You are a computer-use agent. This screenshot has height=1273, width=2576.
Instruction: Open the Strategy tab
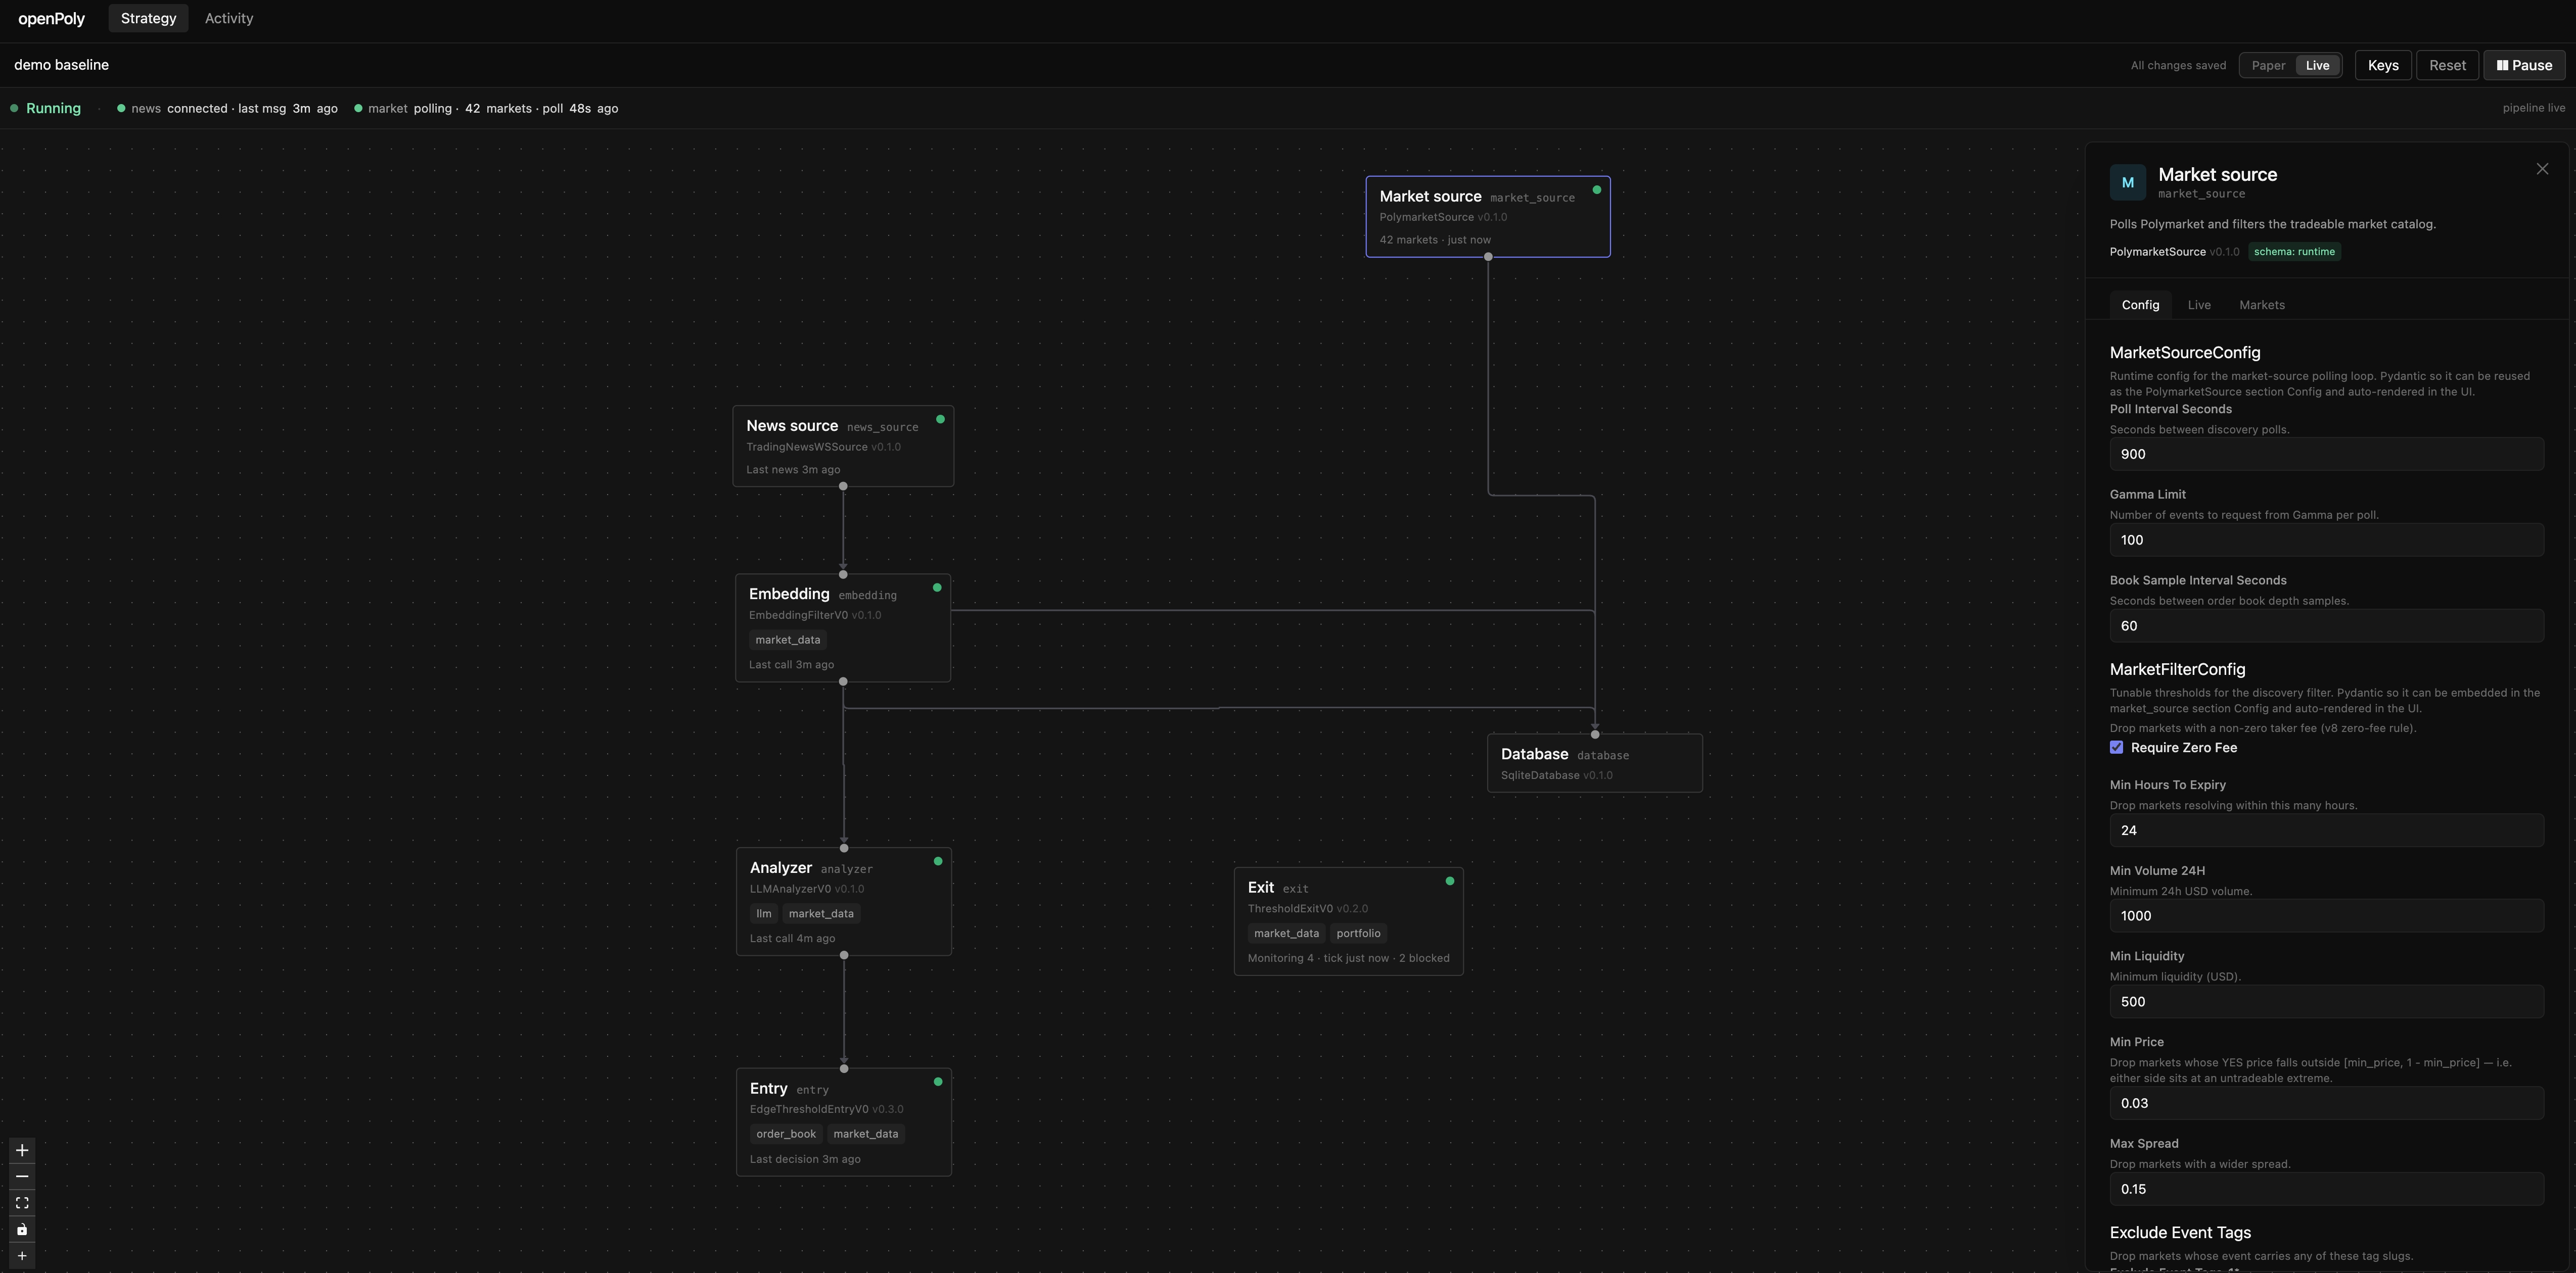148,18
